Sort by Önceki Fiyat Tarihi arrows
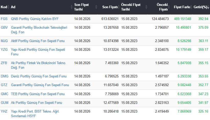The image size is (210, 120). pos(146,7)
